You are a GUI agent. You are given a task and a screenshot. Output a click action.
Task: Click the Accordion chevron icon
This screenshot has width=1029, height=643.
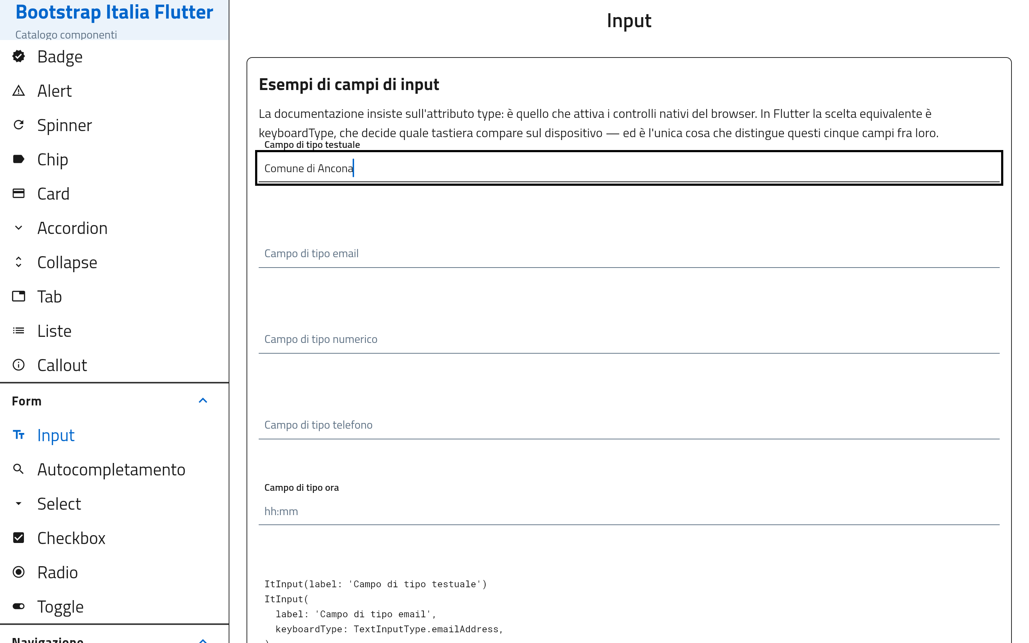point(18,228)
